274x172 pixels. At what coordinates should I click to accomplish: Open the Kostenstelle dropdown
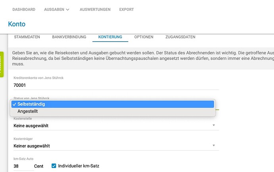click(x=116, y=126)
